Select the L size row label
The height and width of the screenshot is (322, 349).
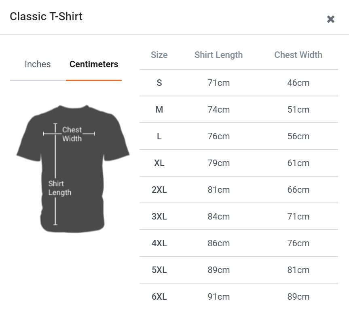pyautogui.click(x=159, y=136)
